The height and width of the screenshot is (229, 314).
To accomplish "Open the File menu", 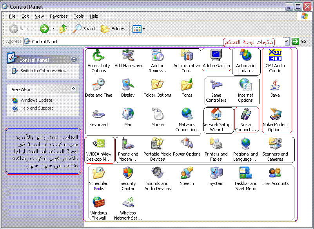I will pos(12,16).
